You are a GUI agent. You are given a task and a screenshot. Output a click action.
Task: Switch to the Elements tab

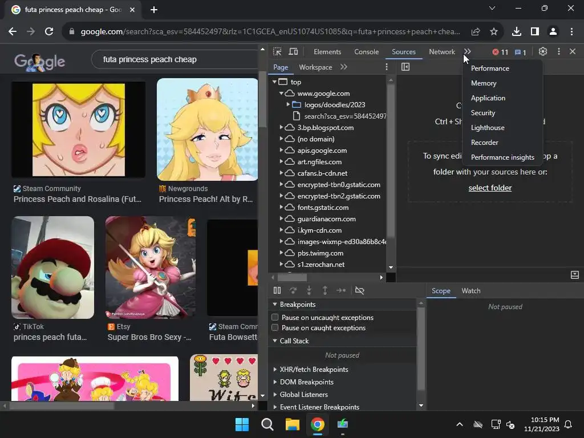(x=327, y=52)
